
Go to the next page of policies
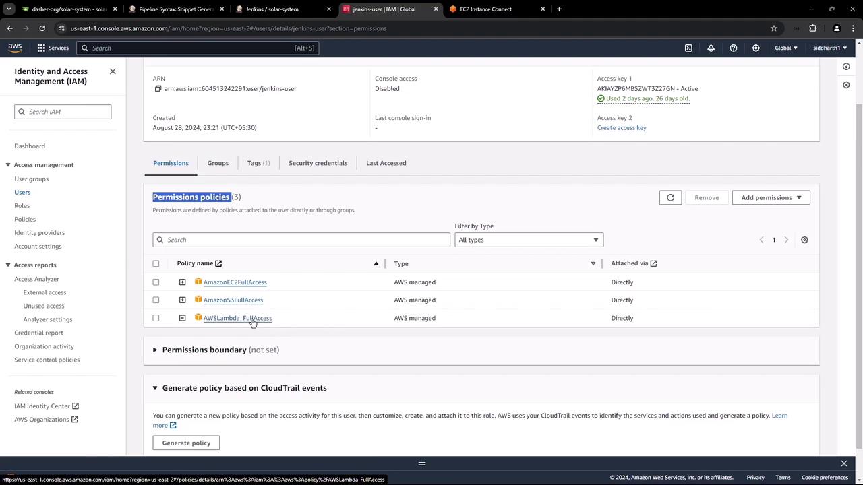[x=786, y=240]
